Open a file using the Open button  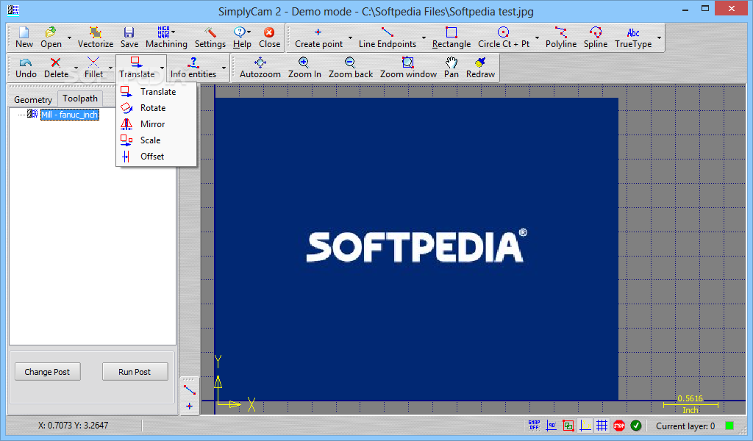[x=51, y=37]
